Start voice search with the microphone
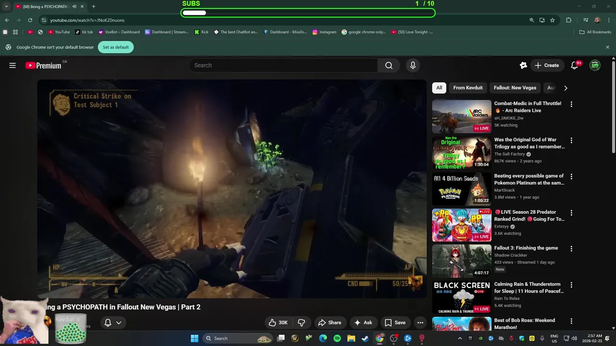 click(412, 65)
